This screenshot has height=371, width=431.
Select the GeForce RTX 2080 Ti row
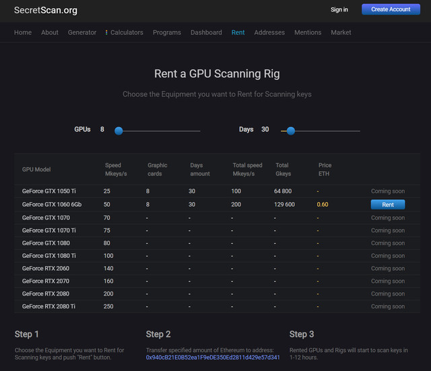point(217,306)
